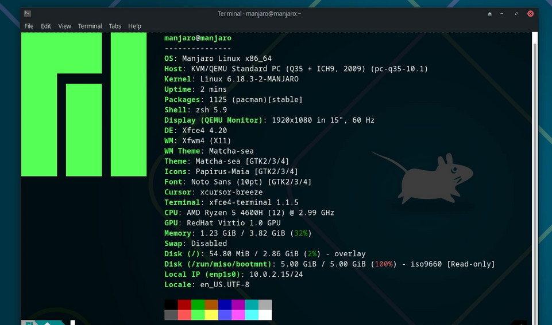Click the Disk (/run/miso/bootmnt) line
Viewport: 552px width, 325px height.
330,264
